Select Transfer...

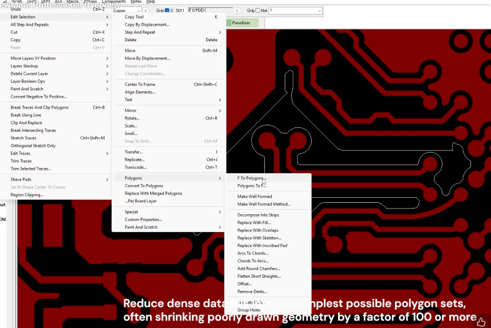(168, 152)
